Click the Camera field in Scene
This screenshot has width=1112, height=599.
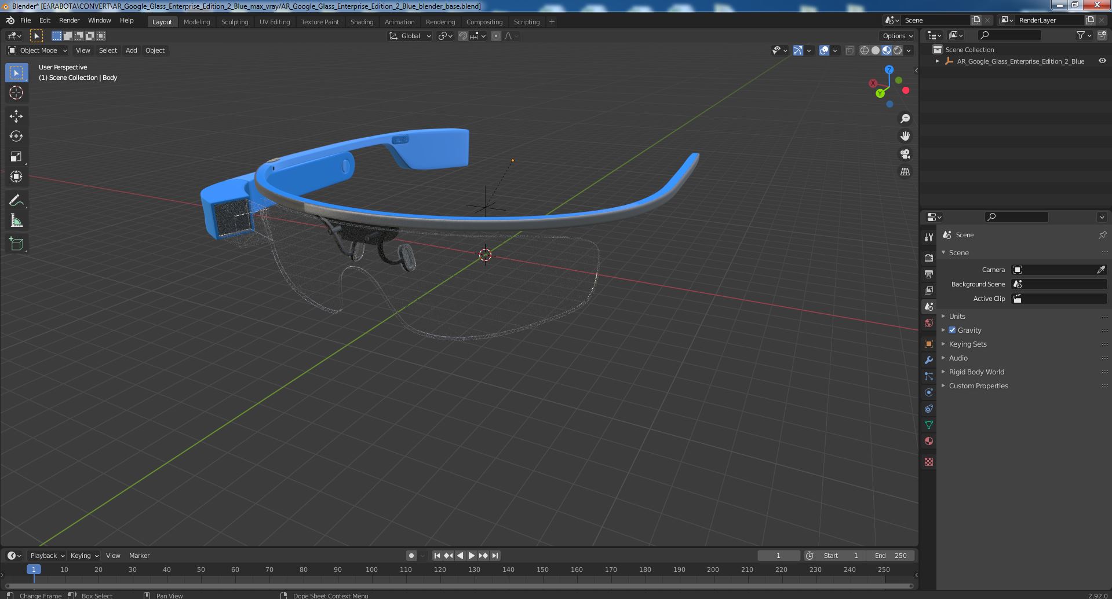(1059, 270)
